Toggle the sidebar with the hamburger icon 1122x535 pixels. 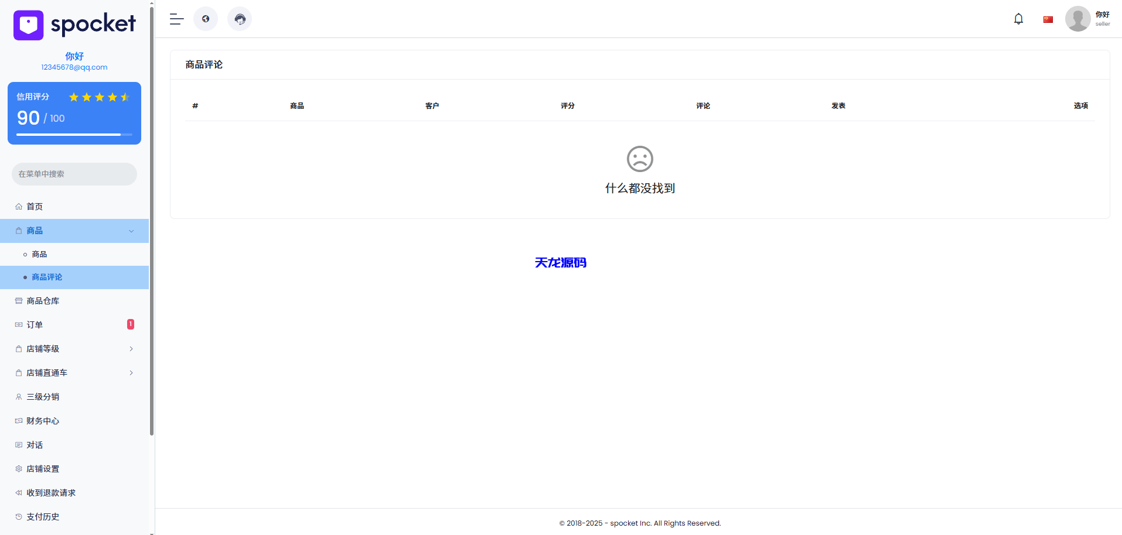tap(176, 19)
